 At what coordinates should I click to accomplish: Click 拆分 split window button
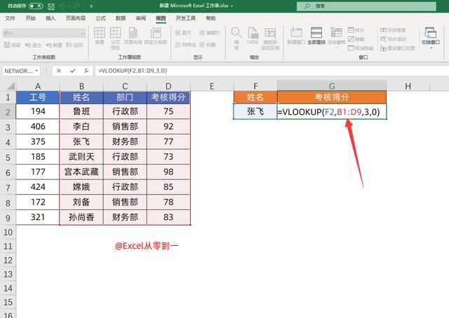point(356,30)
